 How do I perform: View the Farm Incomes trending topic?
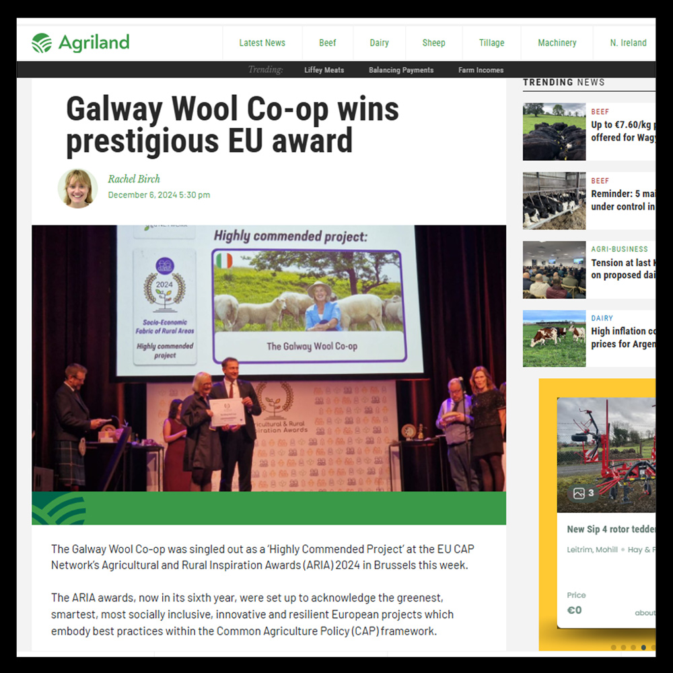[481, 70]
